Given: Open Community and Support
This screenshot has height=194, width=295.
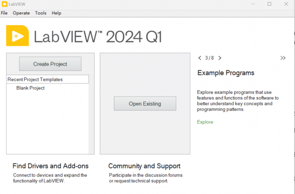Looking at the screenshot, I should coord(144,166).
